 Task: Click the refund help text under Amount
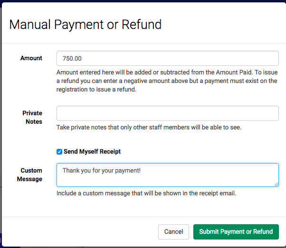click(x=167, y=81)
